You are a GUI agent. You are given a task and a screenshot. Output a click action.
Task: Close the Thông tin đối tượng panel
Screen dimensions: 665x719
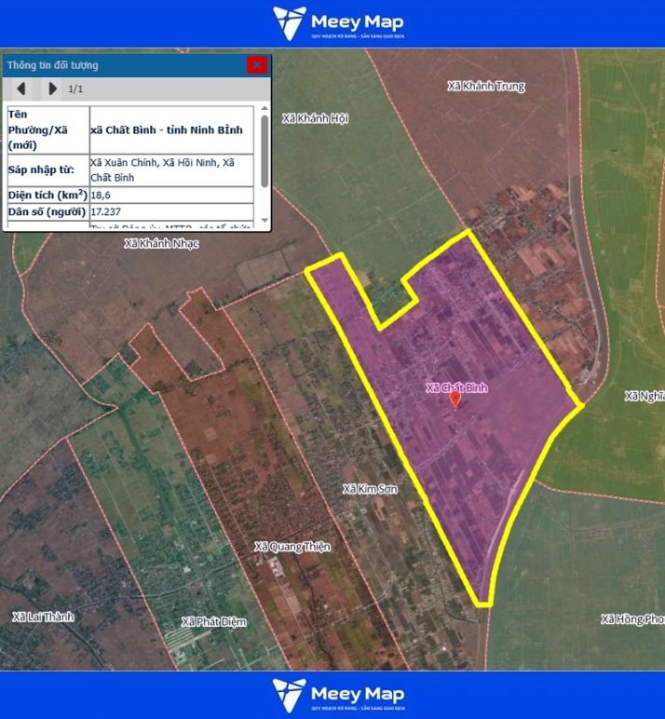(x=256, y=64)
